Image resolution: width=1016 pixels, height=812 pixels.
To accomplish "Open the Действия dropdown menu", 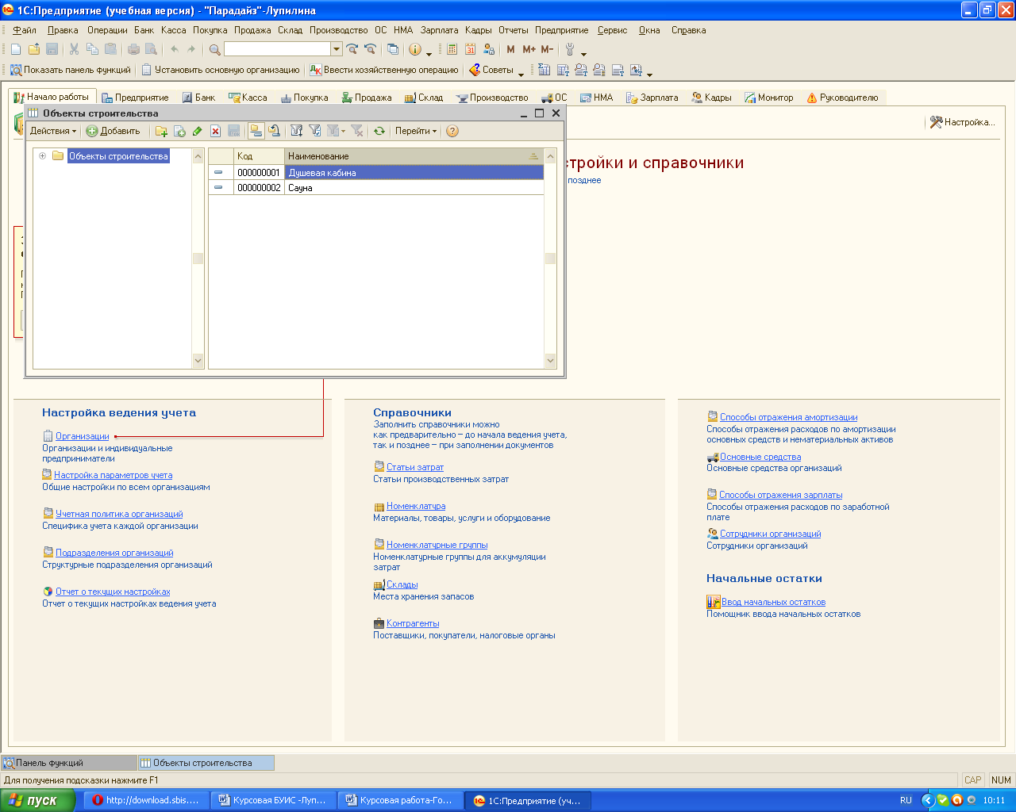I will pyautogui.click(x=52, y=132).
